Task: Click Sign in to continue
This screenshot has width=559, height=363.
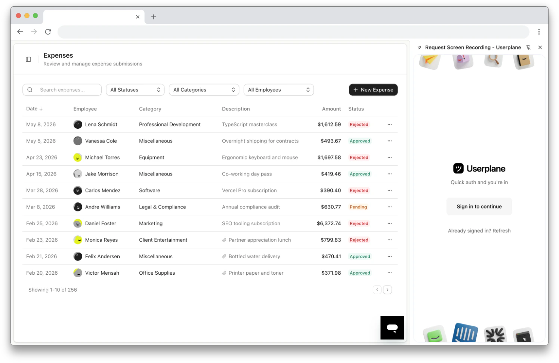Action: point(479,207)
